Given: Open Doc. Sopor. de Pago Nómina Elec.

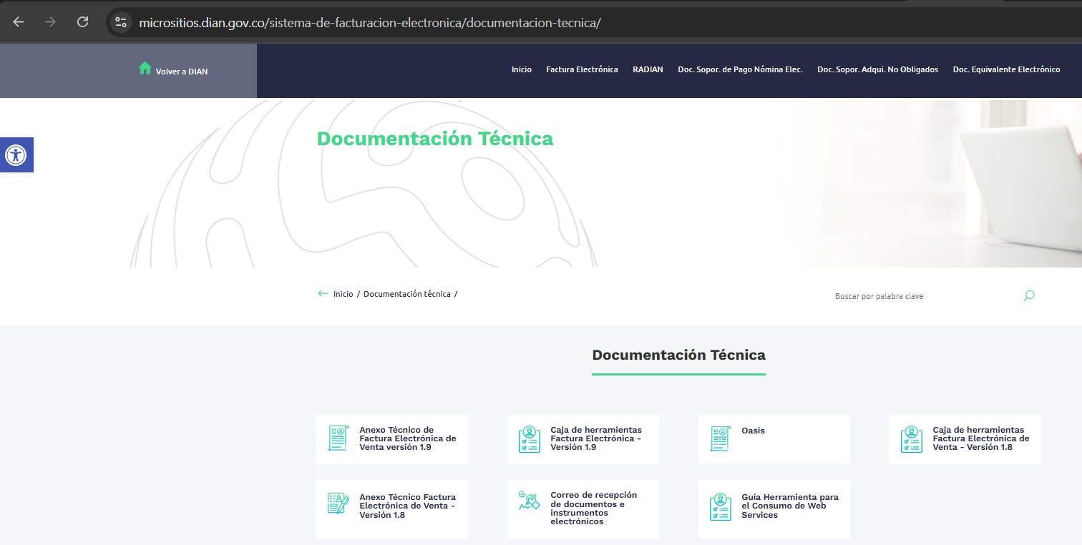Looking at the screenshot, I should (740, 69).
